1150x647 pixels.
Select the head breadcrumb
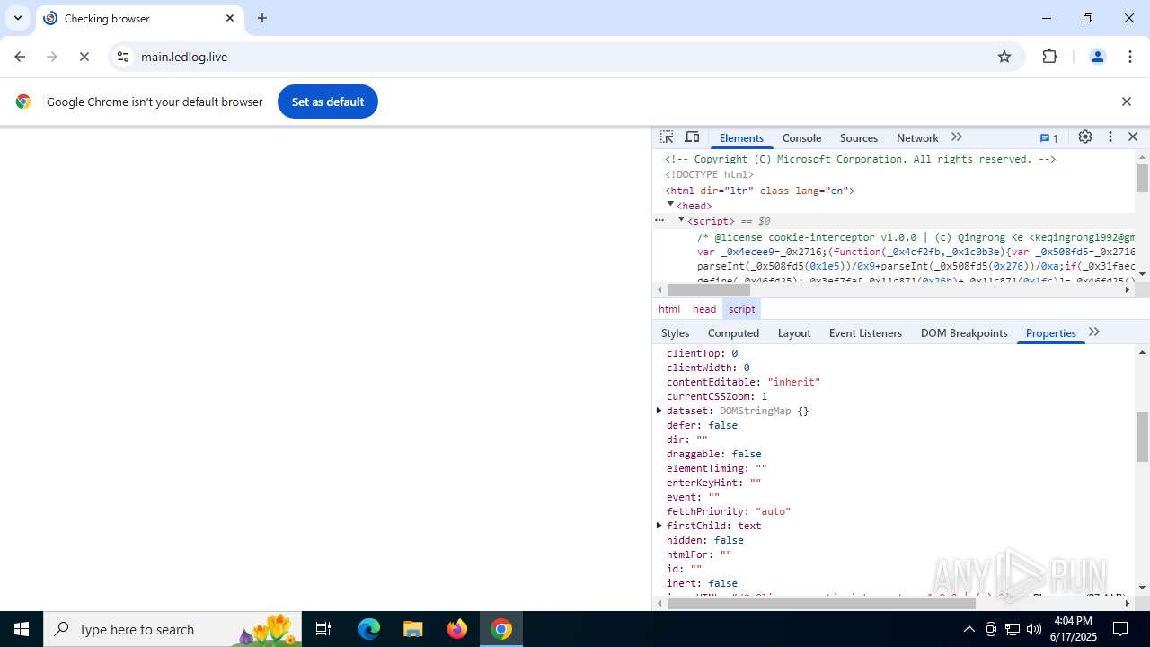click(x=704, y=309)
